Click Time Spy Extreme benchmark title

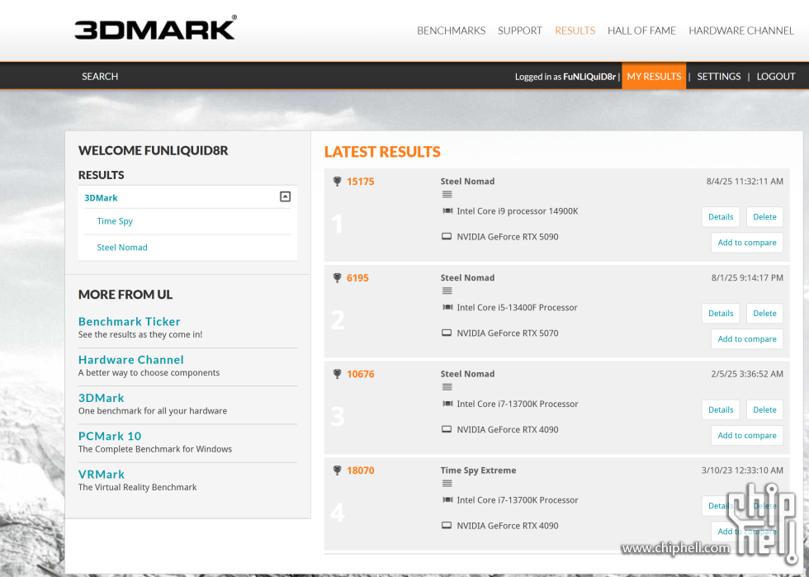point(478,471)
